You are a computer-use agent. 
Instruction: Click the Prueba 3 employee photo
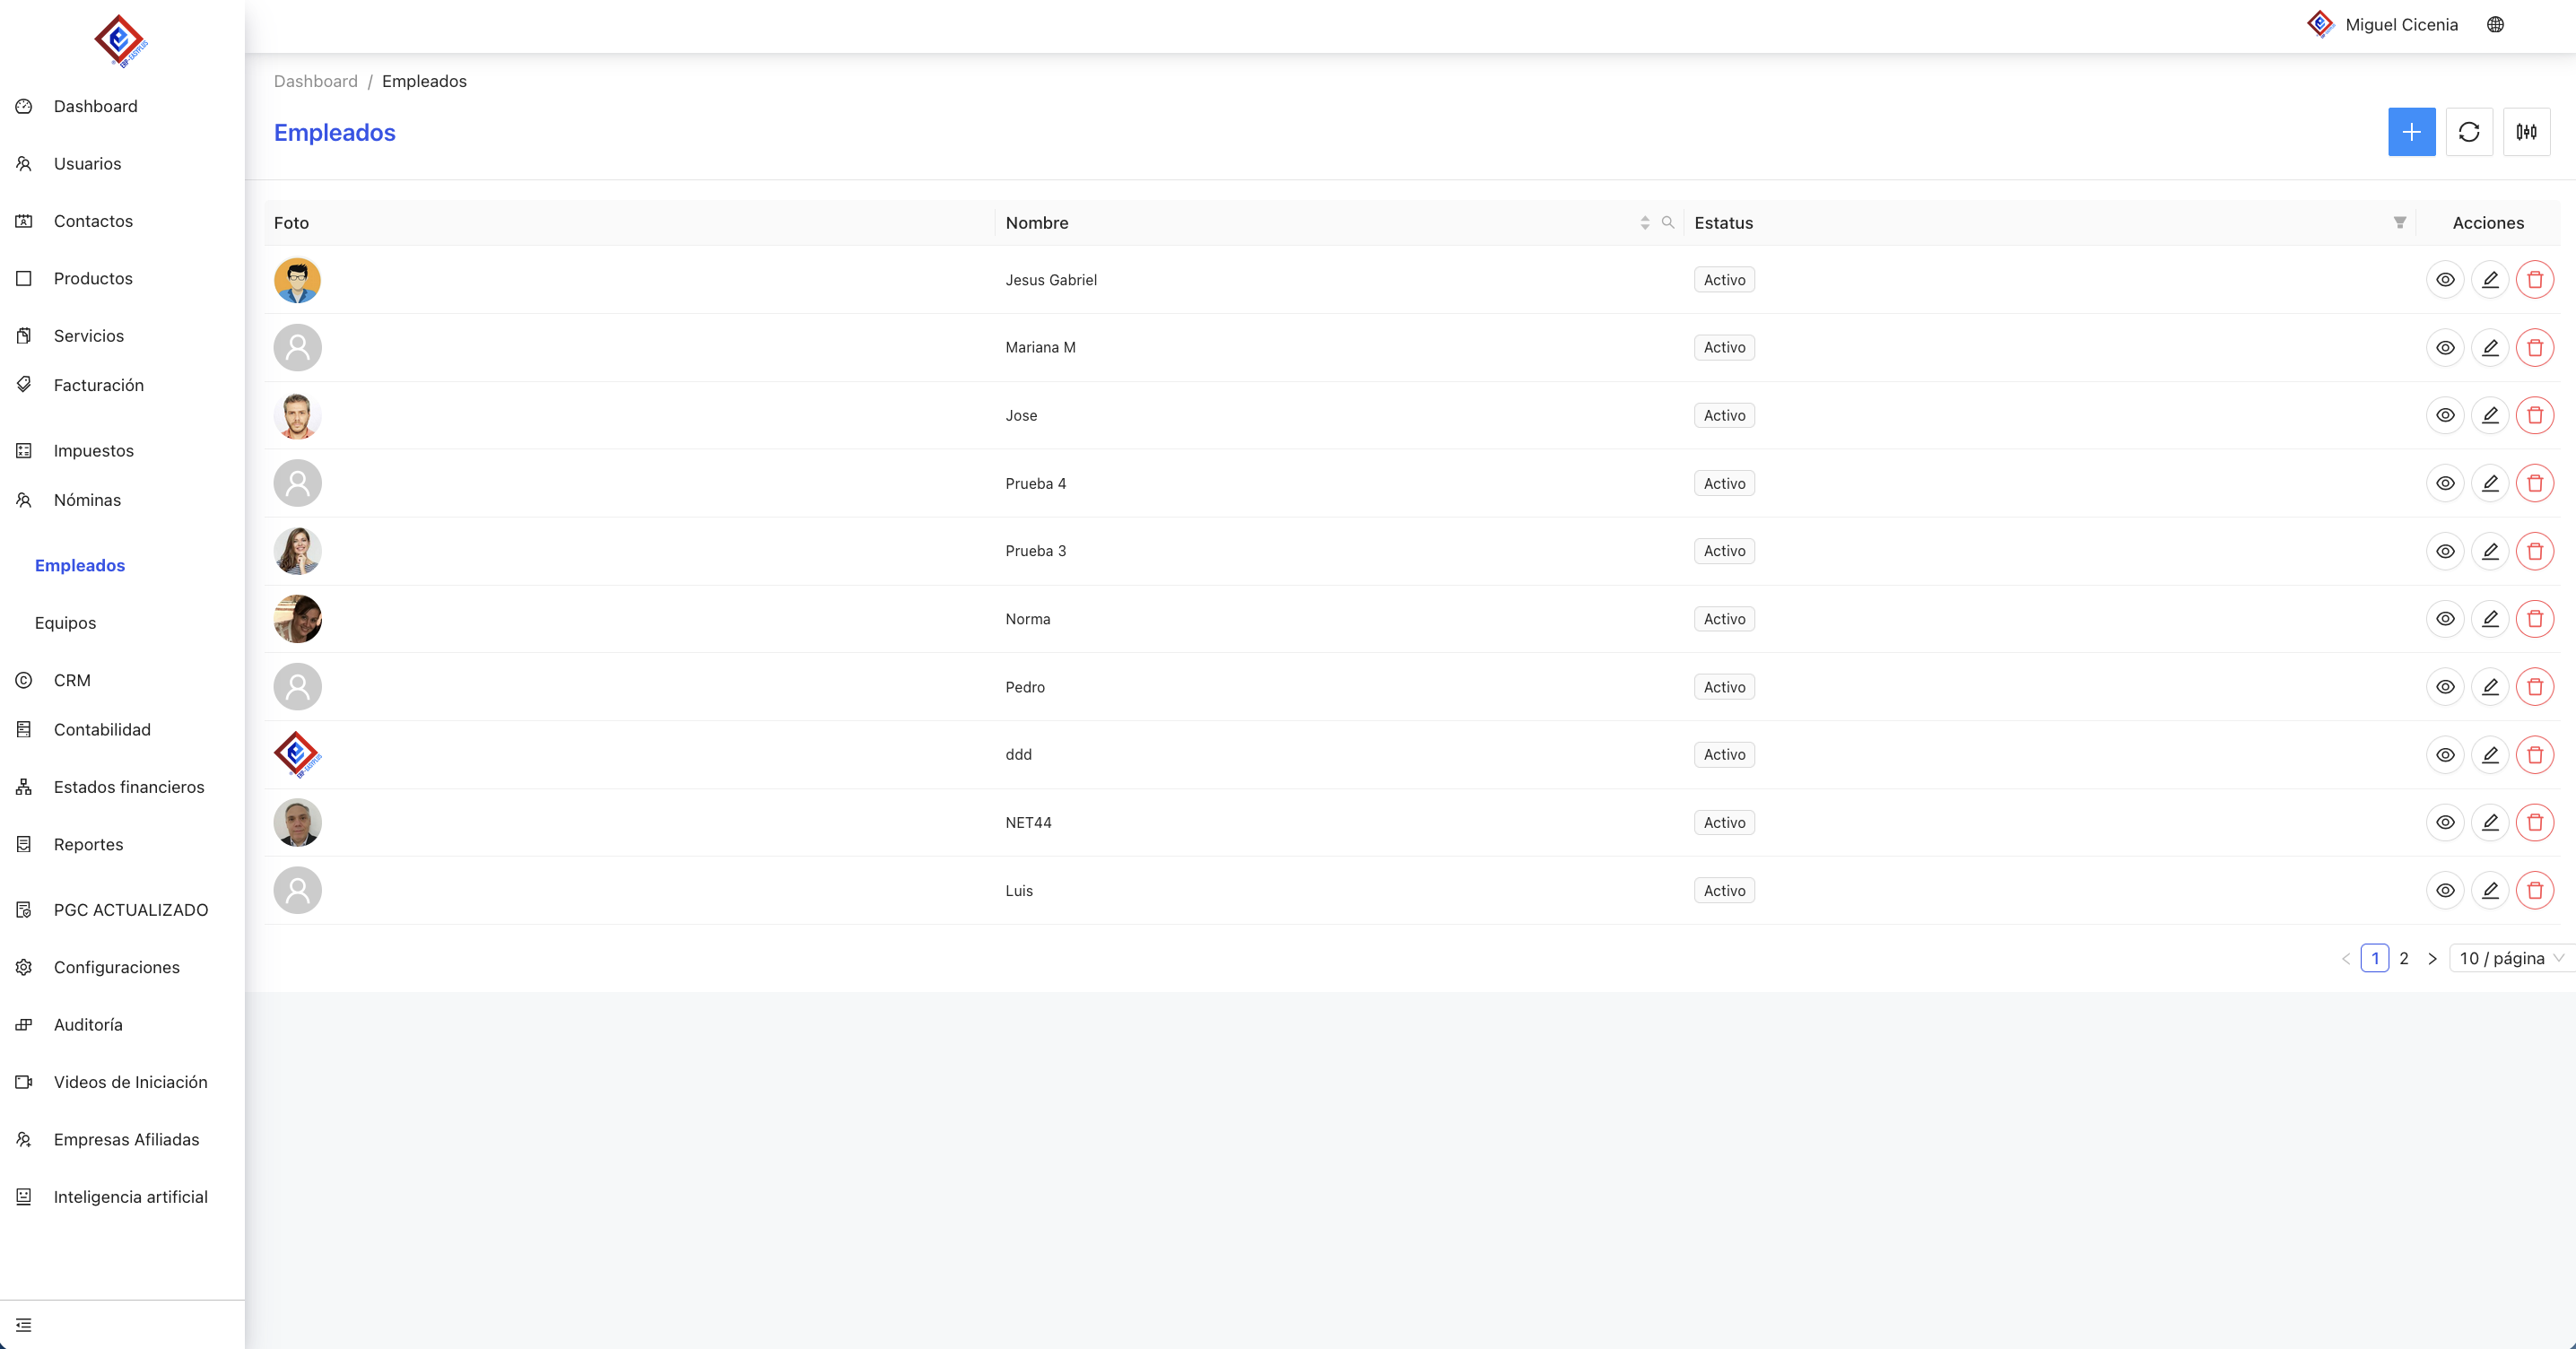[297, 551]
